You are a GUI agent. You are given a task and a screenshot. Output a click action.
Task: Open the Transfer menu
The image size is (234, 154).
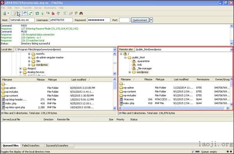pyautogui.click(x=27, y=8)
